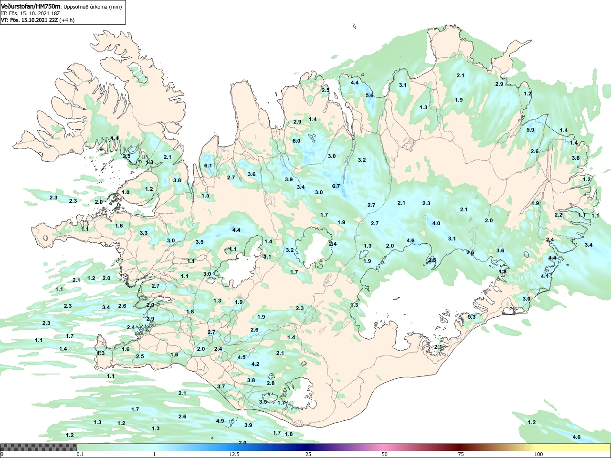Image resolution: width=611 pixels, height=458 pixels.
Task: Select the 4.5 precipitation value
Action: pyautogui.click(x=242, y=357)
